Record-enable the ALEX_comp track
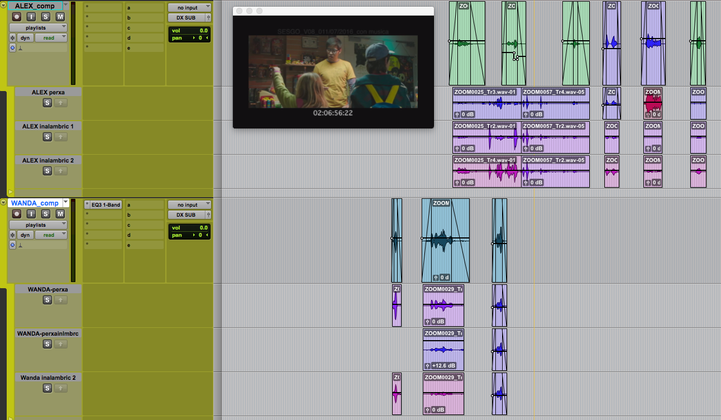Viewport: 721px width, 420px height. (x=17, y=17)
